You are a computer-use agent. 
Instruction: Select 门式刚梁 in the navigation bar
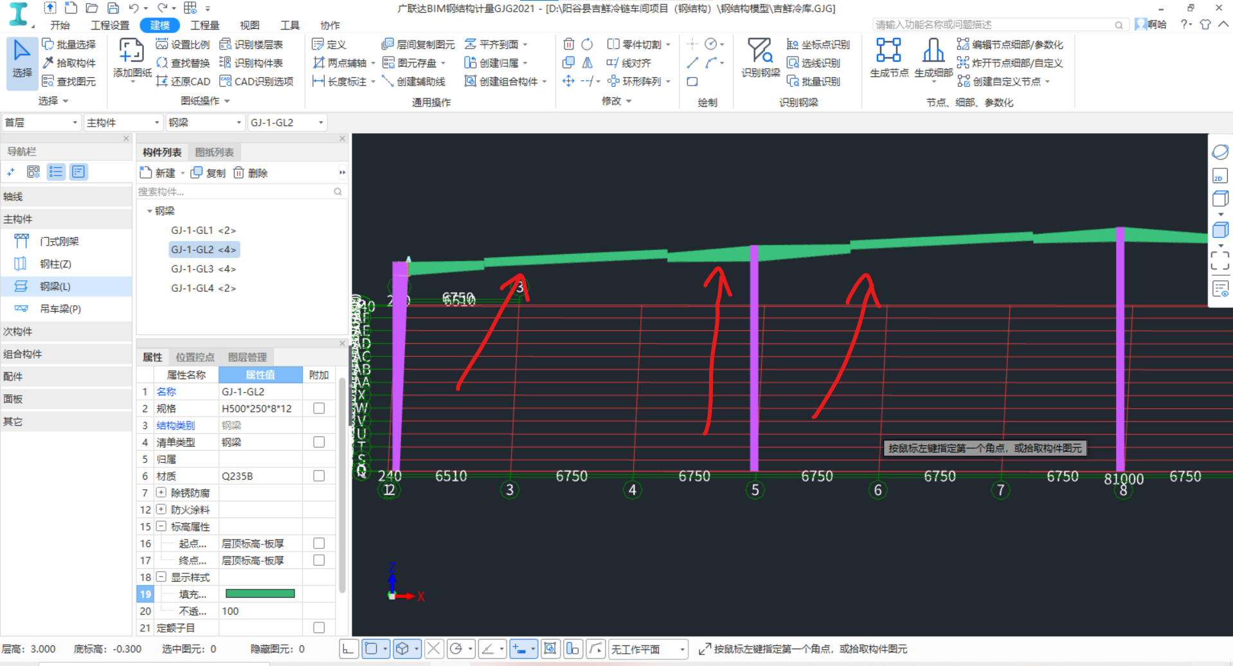pos(59,241)
